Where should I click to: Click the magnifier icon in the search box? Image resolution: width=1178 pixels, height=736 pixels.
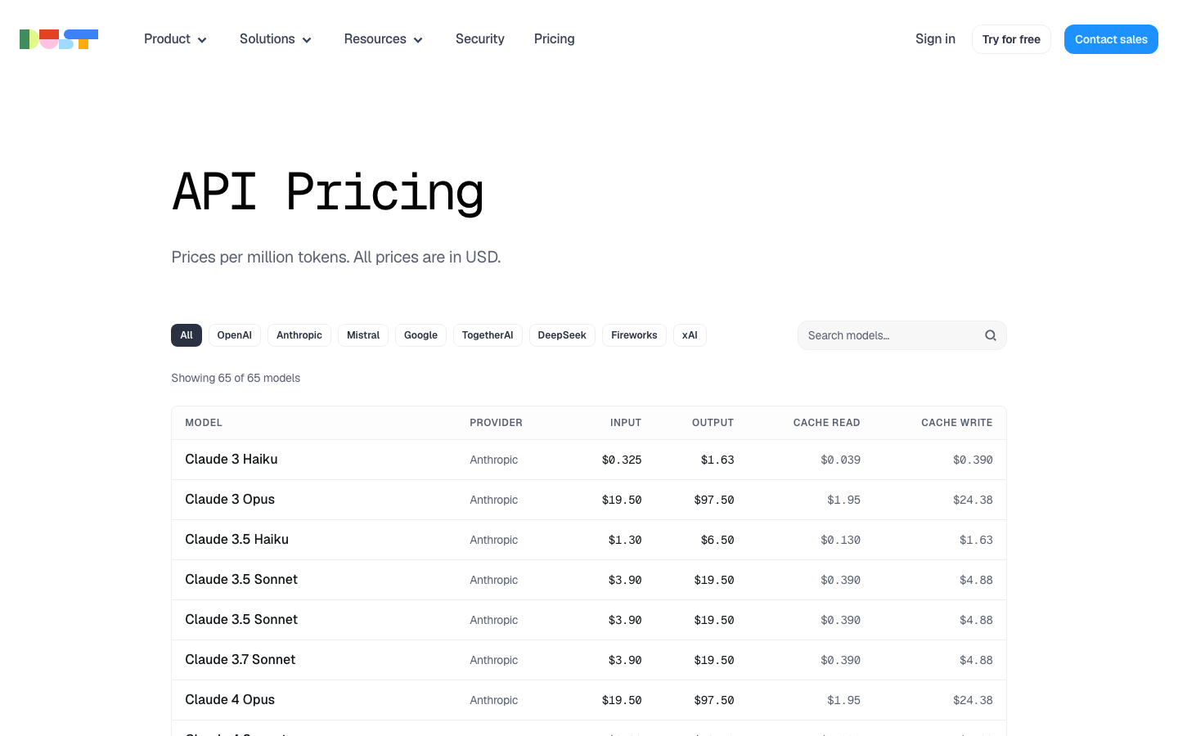[991, 335]
